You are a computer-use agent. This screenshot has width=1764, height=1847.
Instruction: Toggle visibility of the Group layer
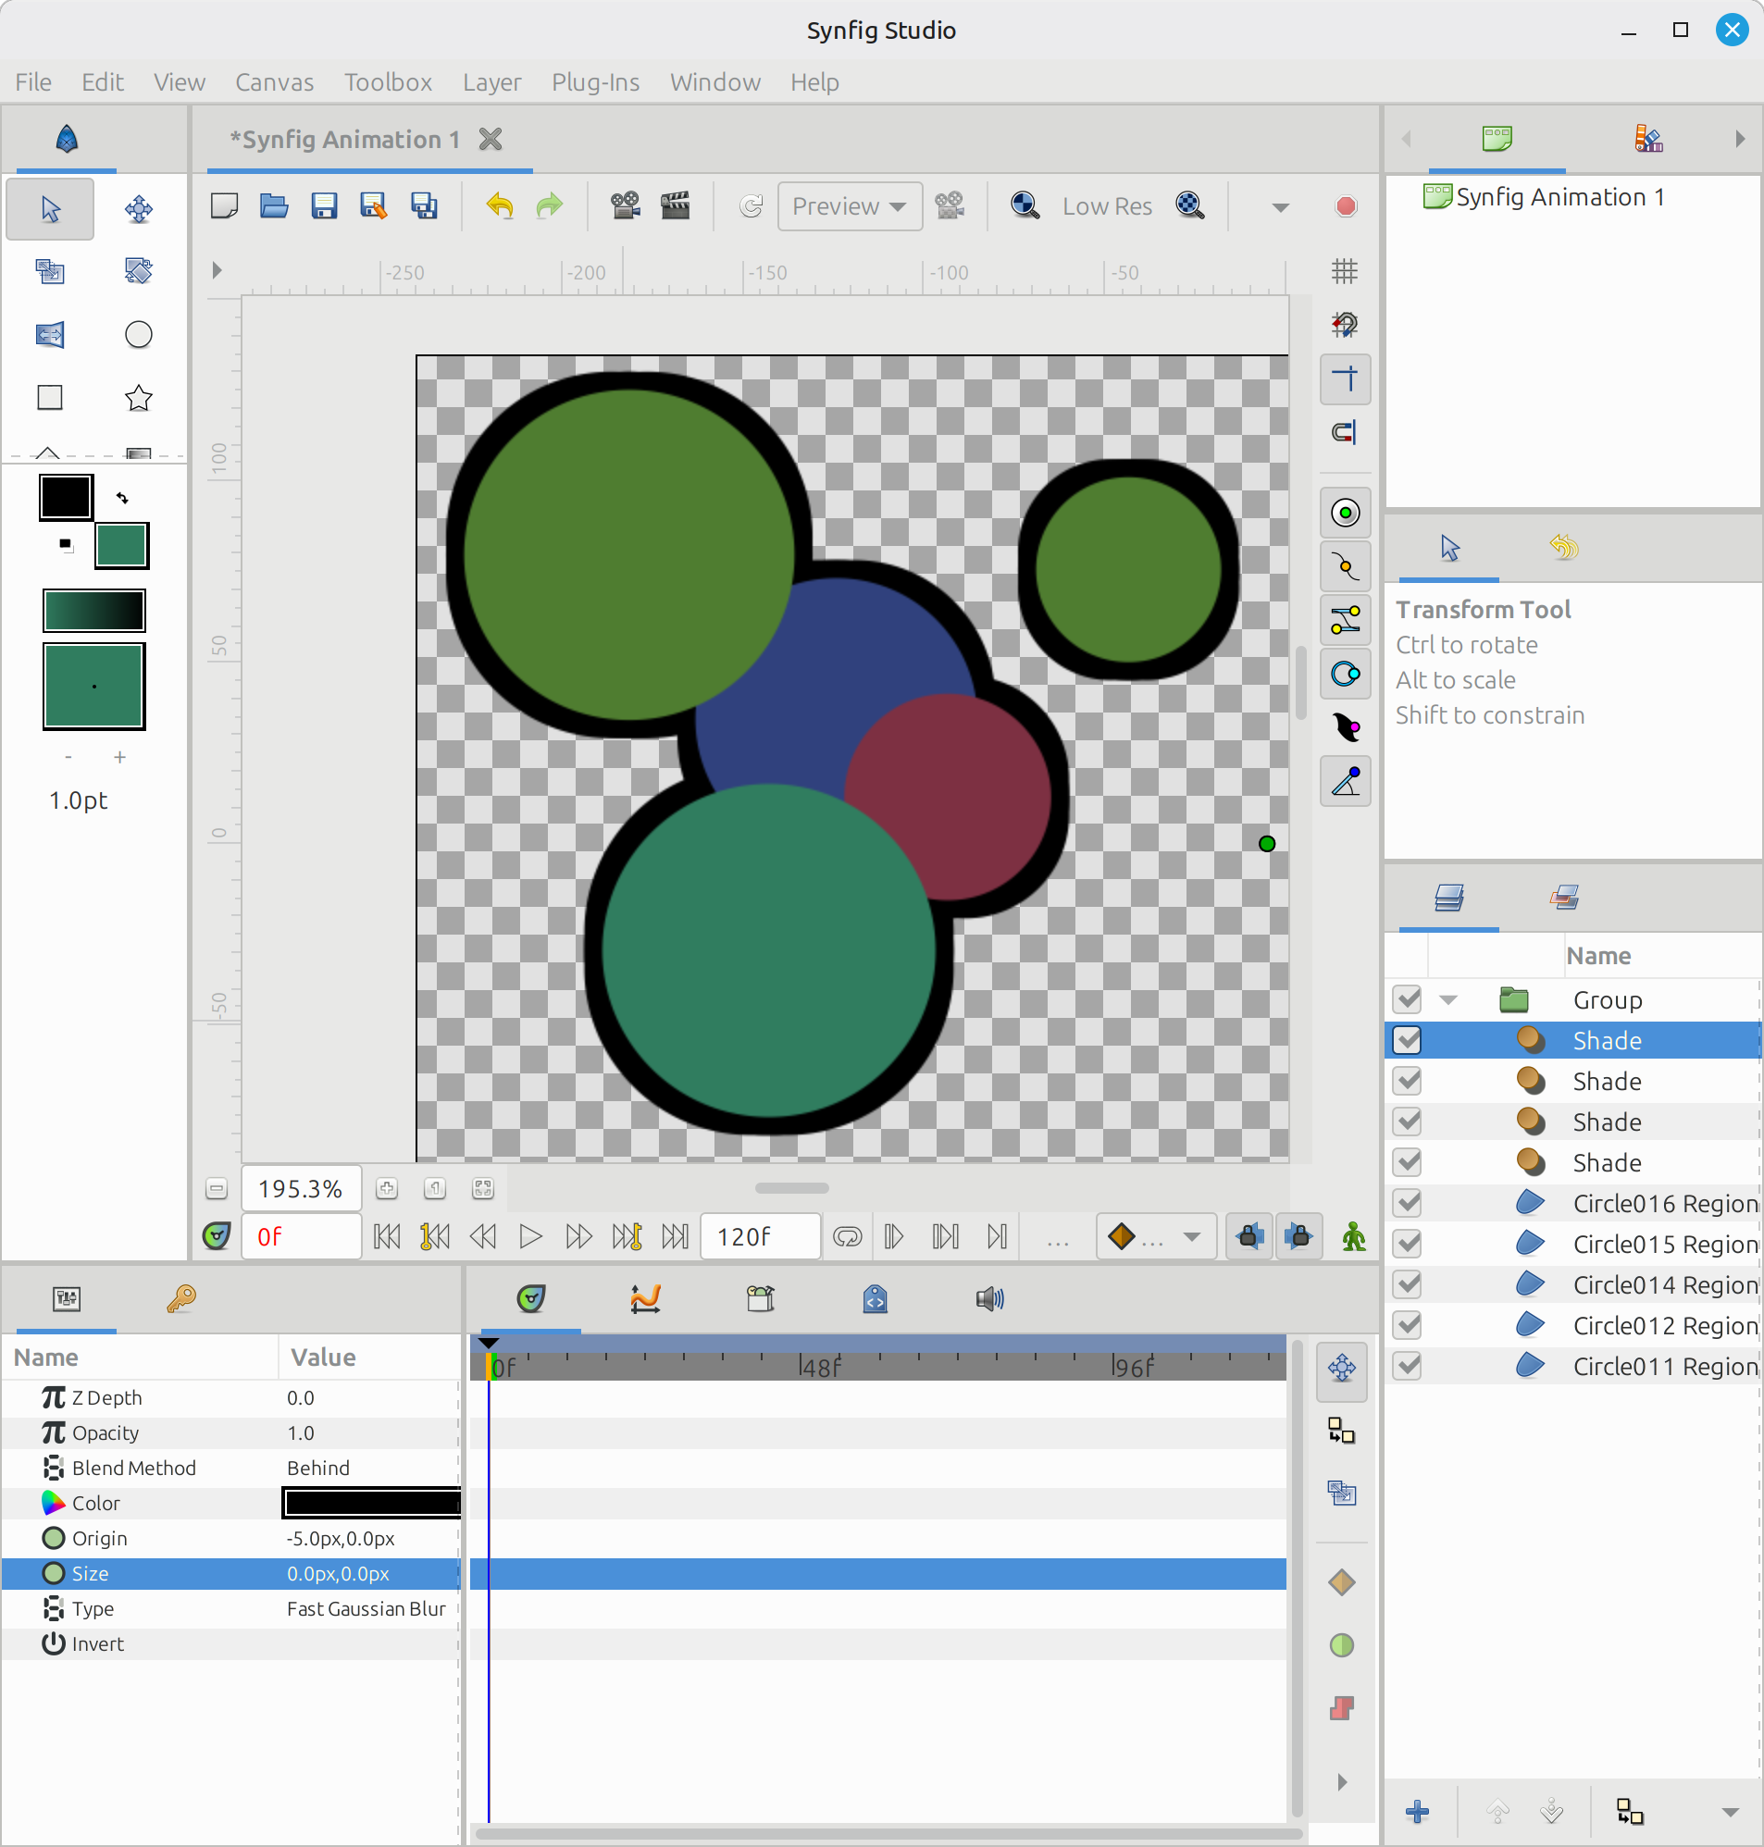click(1407, 999)
